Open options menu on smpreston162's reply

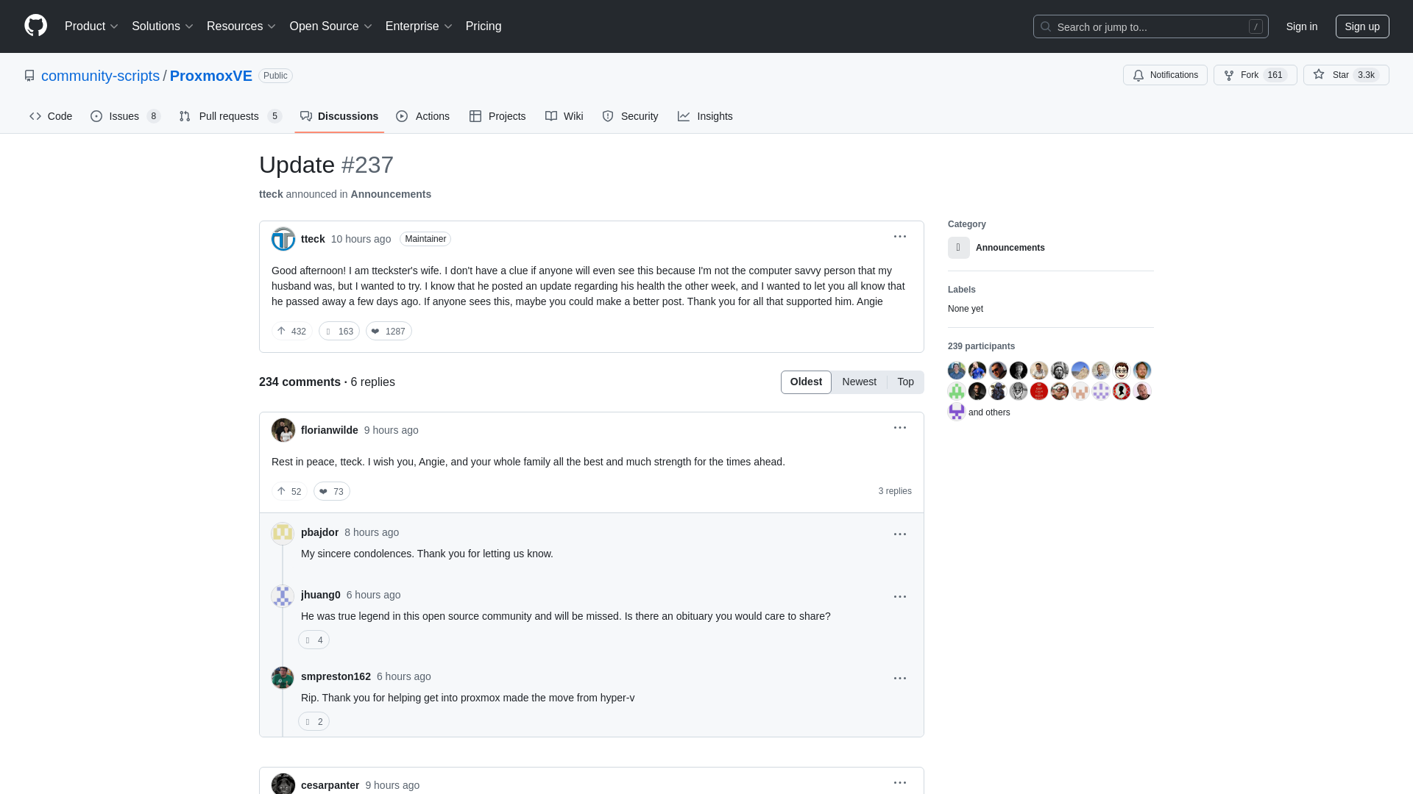tap(899, 679)
